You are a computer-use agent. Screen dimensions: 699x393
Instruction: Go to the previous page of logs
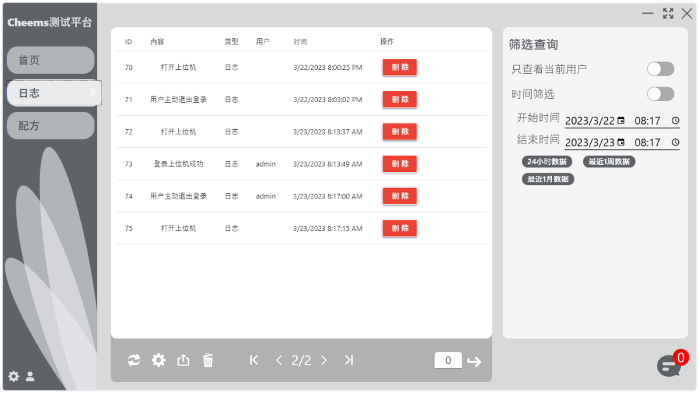pos(279,361)
